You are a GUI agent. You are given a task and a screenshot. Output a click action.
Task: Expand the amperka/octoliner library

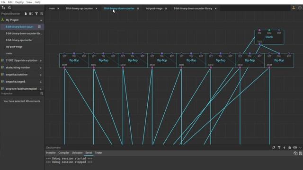pos(41,75)
